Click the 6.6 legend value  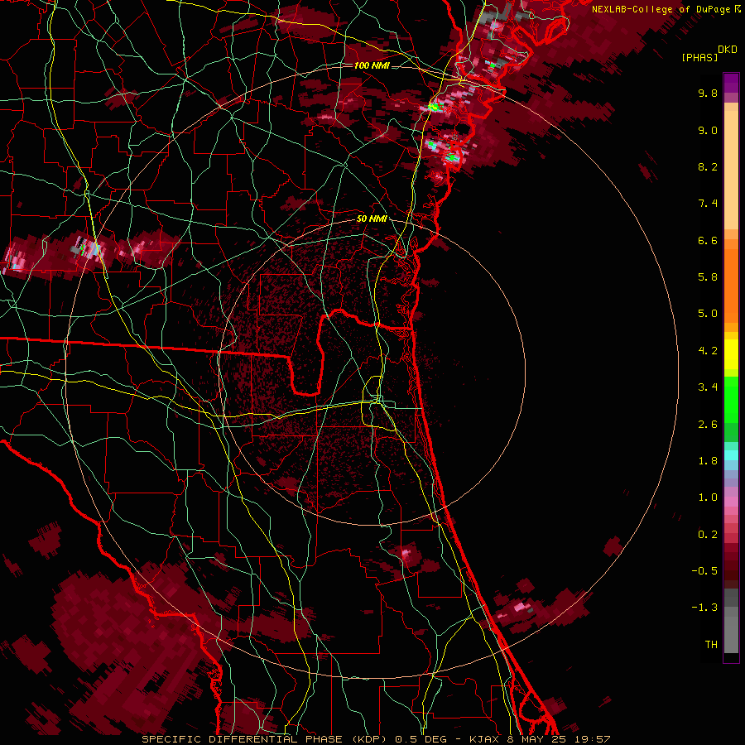[x=708, y=240]
